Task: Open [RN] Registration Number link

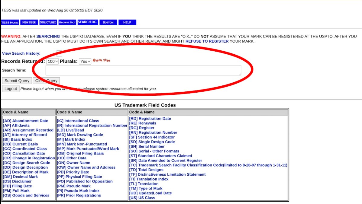Action: pyautogui.click(x=153, y=132)
